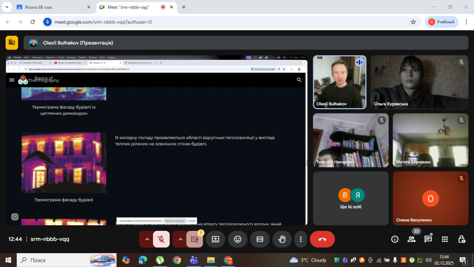
Task: Unmute the microphone in Meet
Action: tap(161, 239)
